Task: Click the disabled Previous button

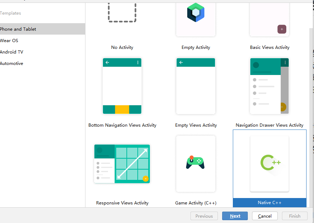Action: (x=204, y=216)
